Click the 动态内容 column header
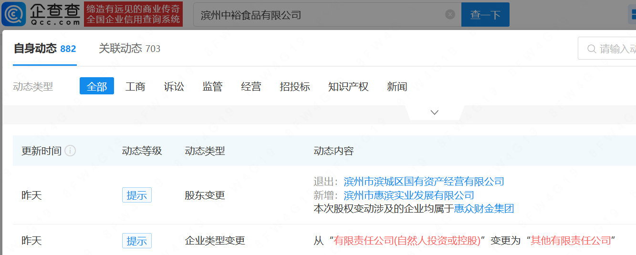Screen dimensions: 636x255 click(x=334, y=151)
